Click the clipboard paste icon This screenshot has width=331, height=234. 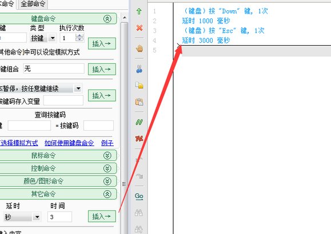(x=139, y=102)
